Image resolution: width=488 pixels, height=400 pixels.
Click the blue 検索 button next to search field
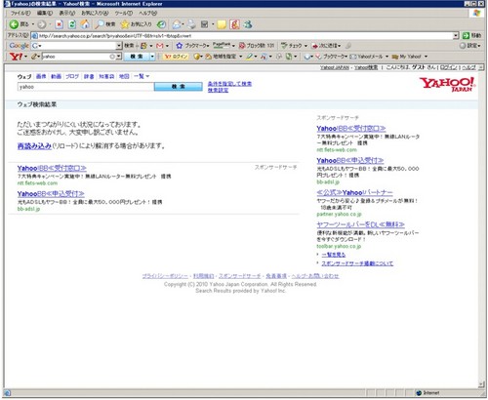[x=179, y=87]
